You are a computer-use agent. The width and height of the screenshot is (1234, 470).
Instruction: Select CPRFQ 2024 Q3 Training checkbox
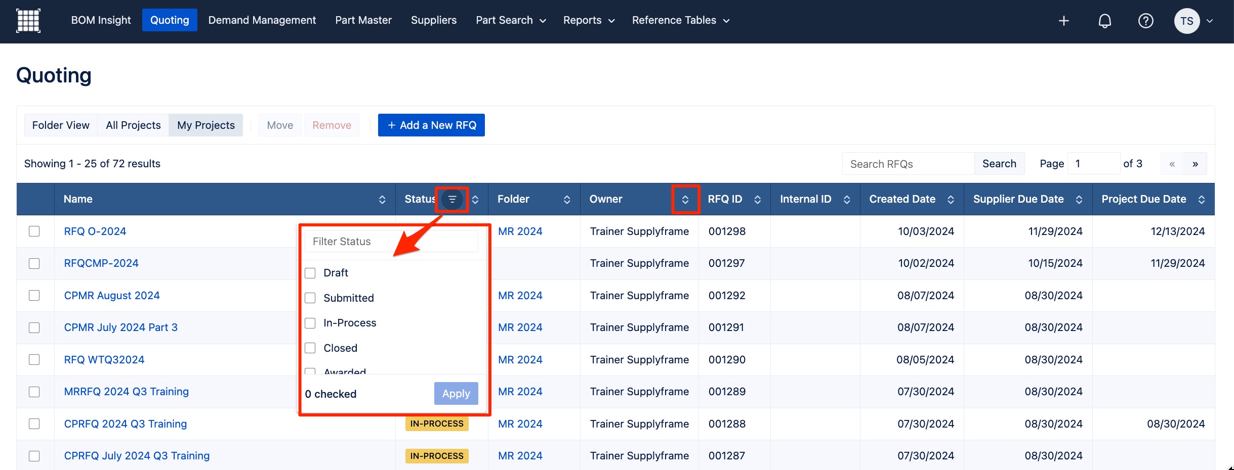tap(34, 424)
